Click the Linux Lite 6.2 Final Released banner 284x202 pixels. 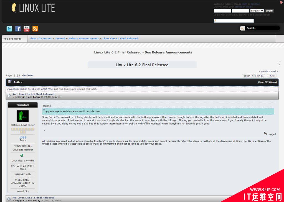pos(142,65)
